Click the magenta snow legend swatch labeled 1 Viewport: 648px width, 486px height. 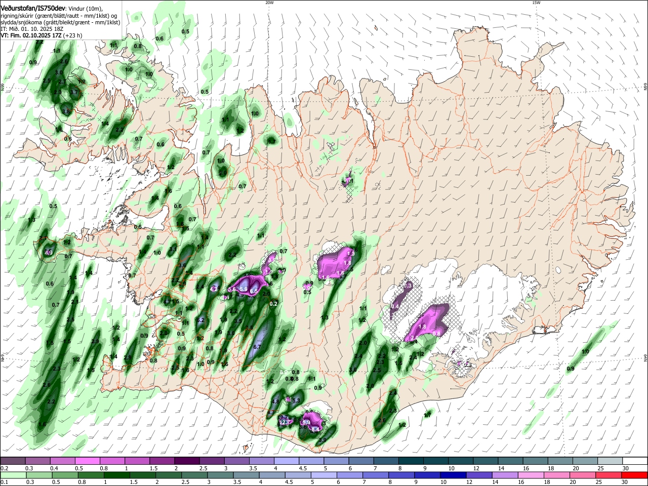point(137,461)
